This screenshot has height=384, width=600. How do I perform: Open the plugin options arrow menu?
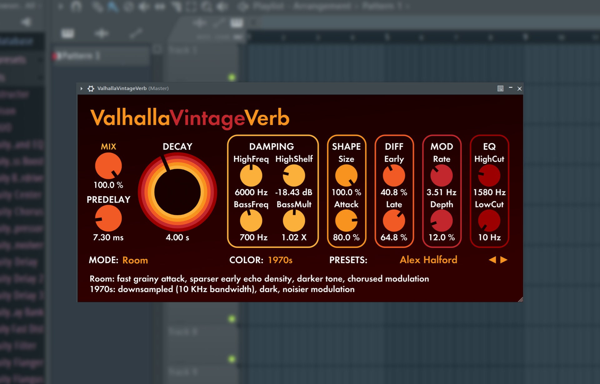tap(81, 88)
